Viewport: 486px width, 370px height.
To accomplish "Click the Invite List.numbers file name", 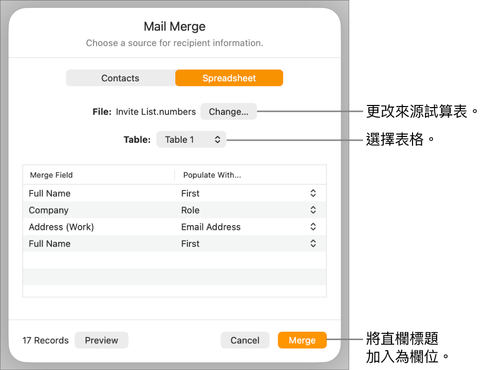I will click(x=156, y=112).
